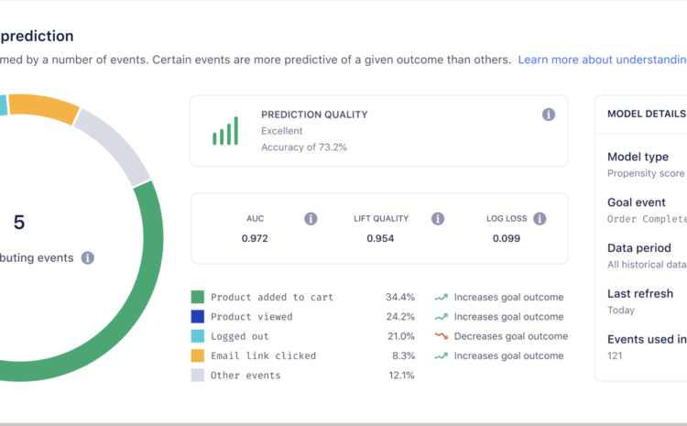Click the 'Product viewed' legend label
Image resolution: width=687 pixels, height=426 pixels.
point(252,317)
